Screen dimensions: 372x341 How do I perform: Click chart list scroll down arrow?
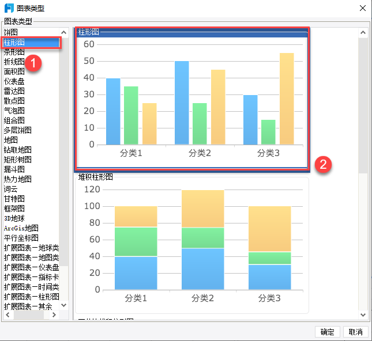tap(63, 305)
